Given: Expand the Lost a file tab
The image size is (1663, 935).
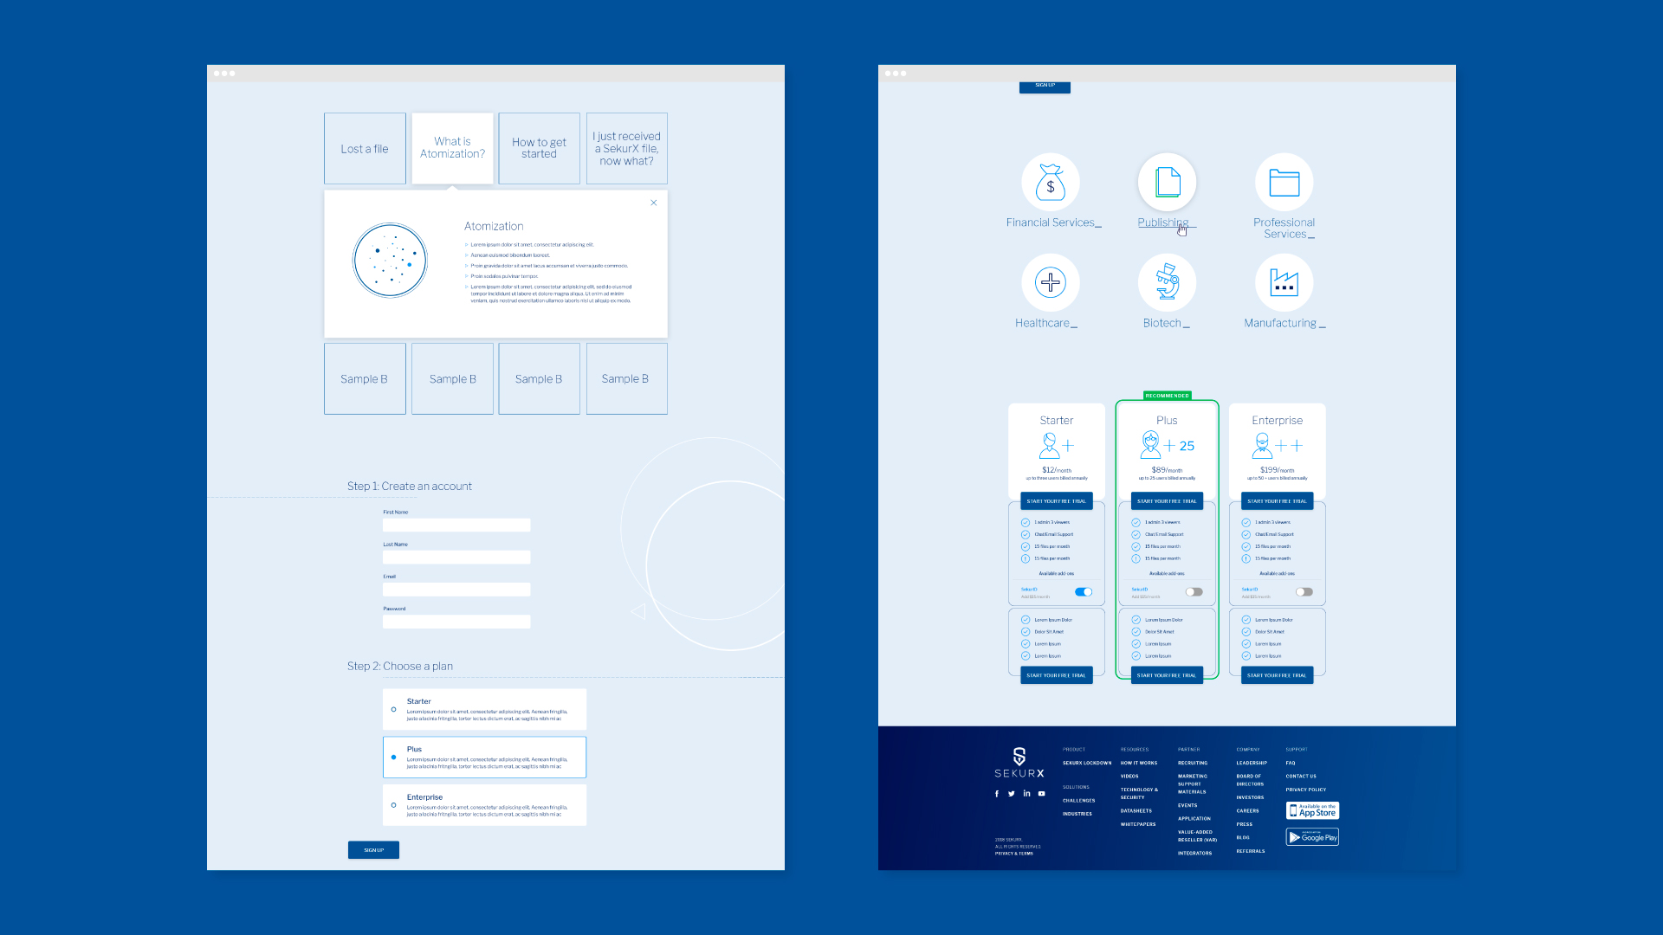Looking at the screenshot, I should click(365, 147).
